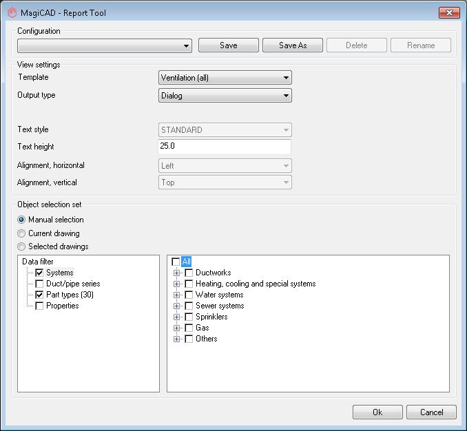Open the Template dropdown showing Ventilation (all)
Image resolution: width=467 pixels, height=431 pixels.
pos(225,78)
